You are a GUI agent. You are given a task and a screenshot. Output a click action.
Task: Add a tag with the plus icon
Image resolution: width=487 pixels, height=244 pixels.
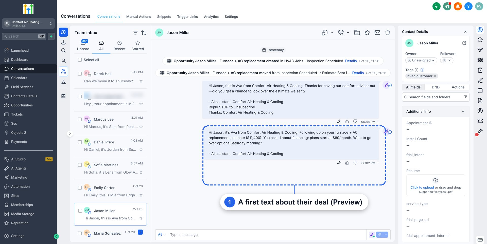pos(422,70)
